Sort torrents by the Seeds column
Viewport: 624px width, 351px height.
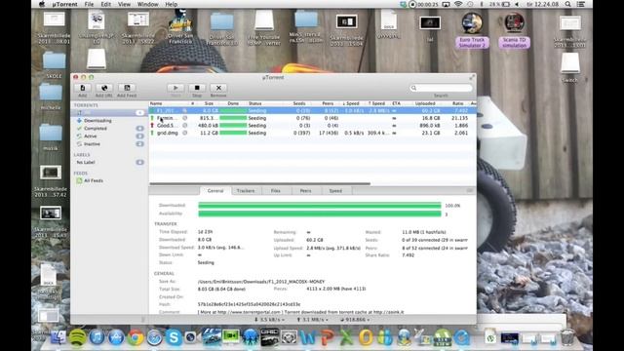[x=299, y=103]
